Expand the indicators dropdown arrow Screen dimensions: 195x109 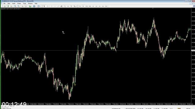(x=31, y=6)
